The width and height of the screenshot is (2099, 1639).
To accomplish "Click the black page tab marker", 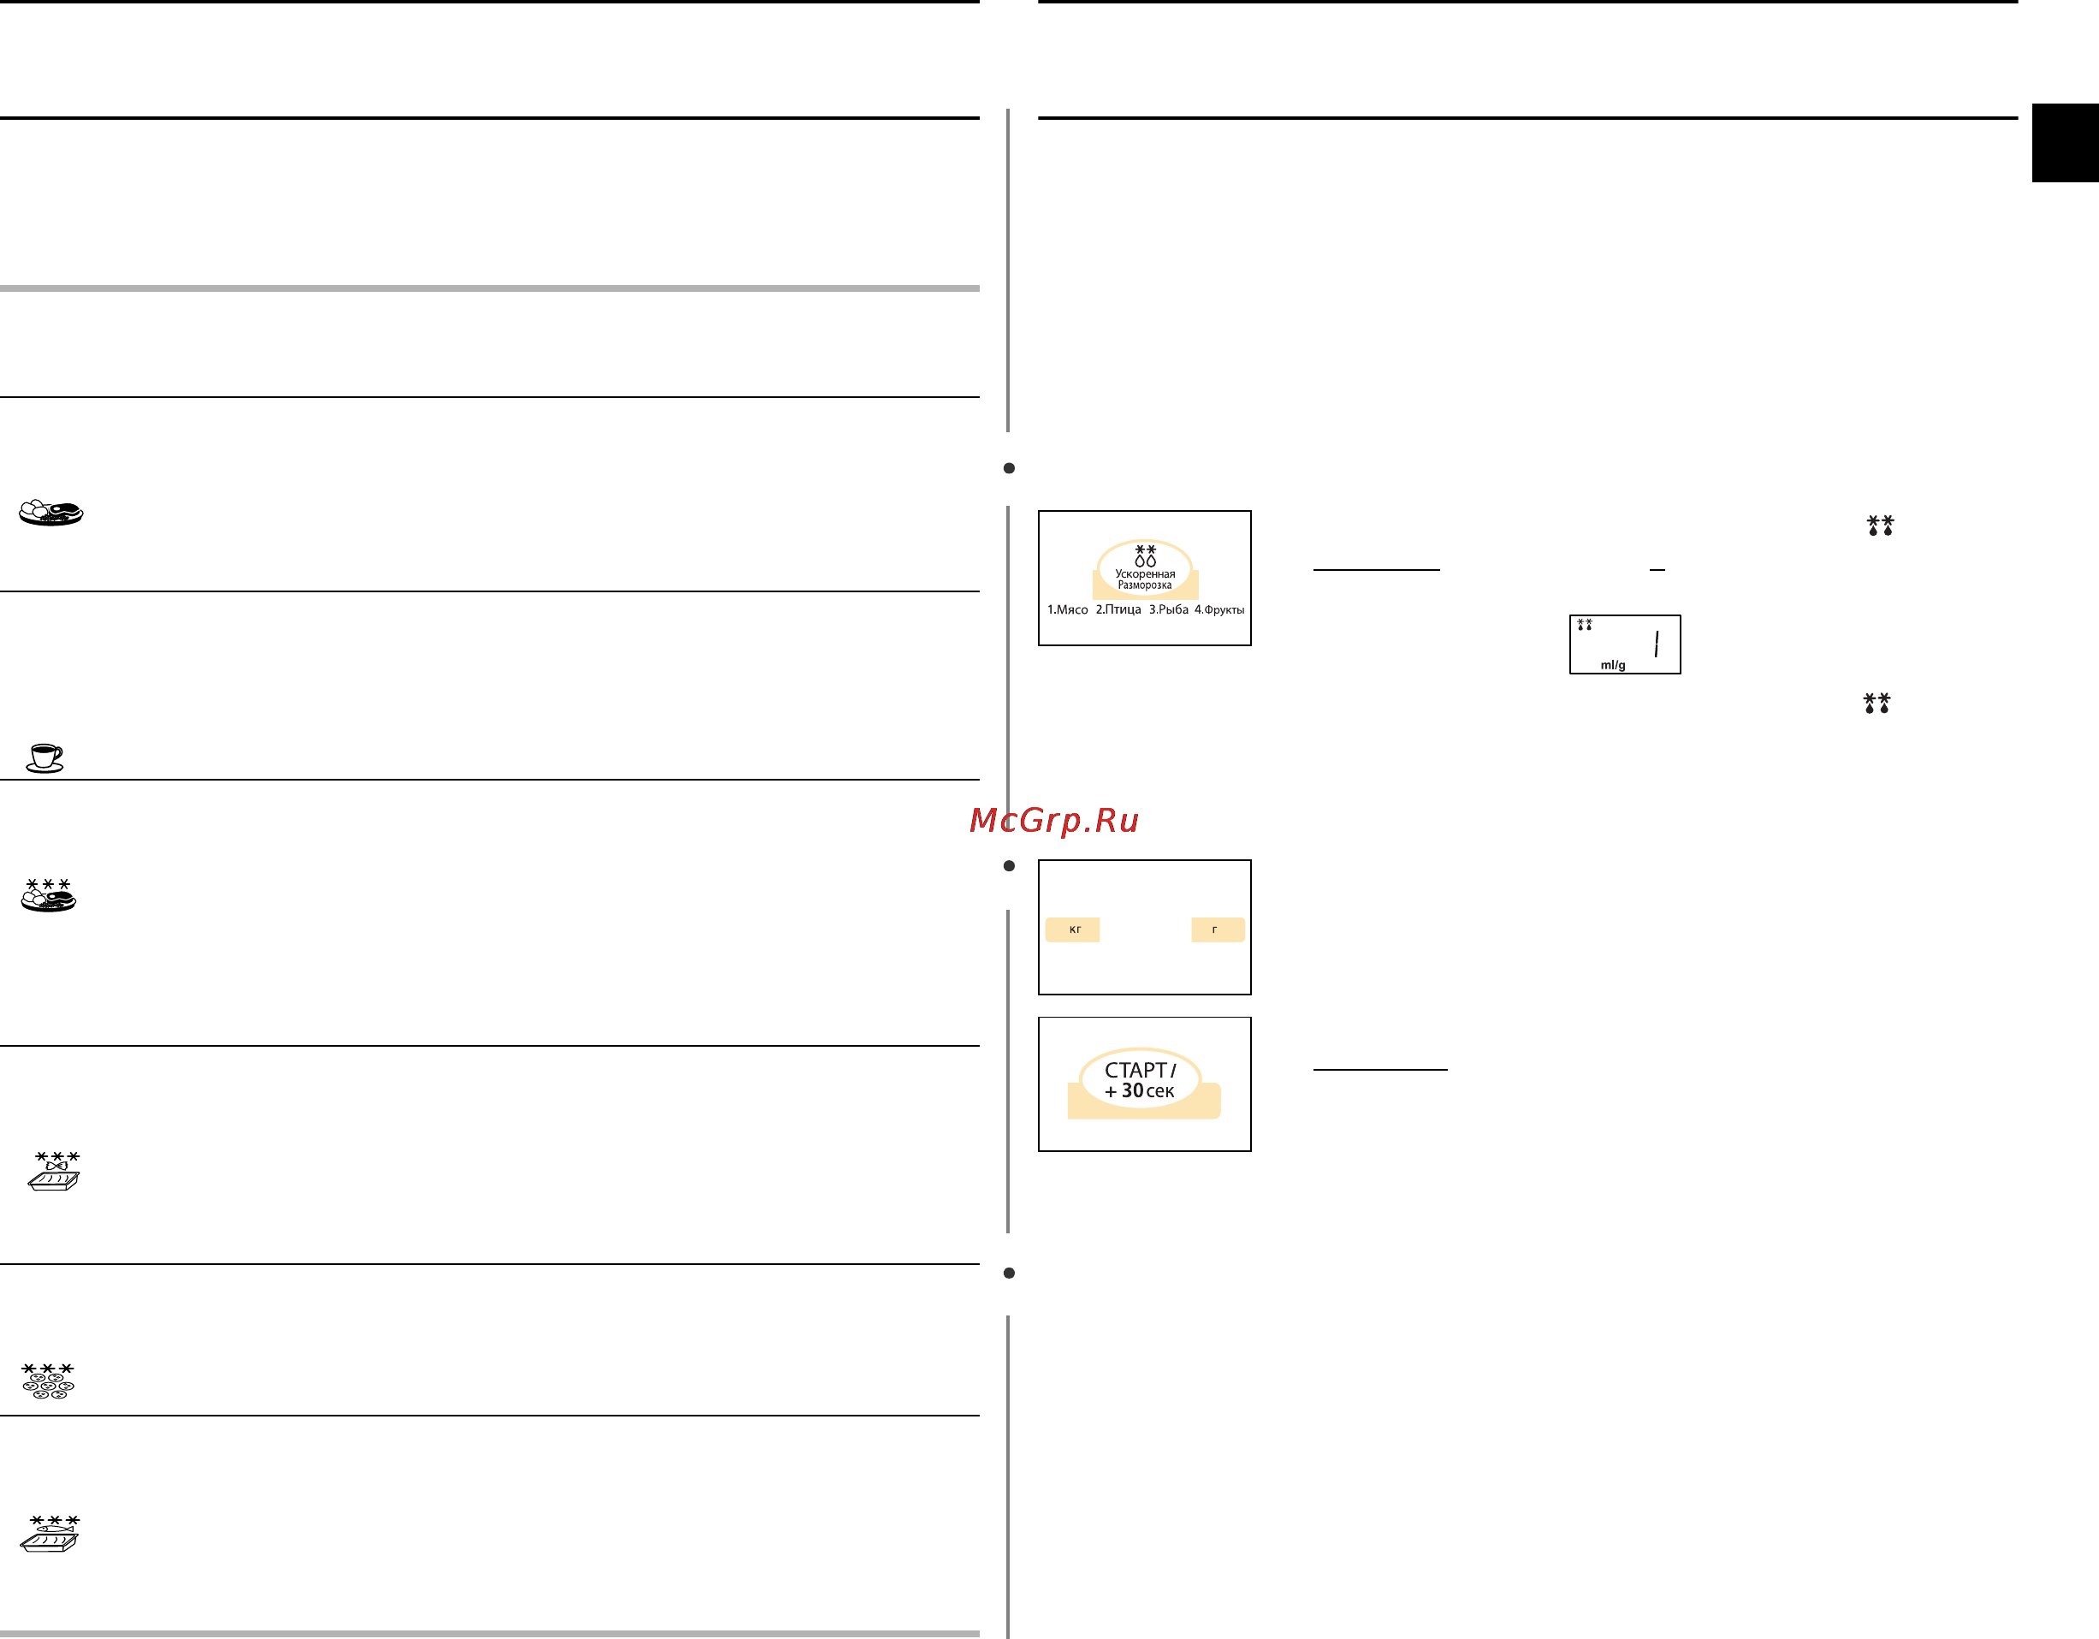I will (x=2065, y=142).
